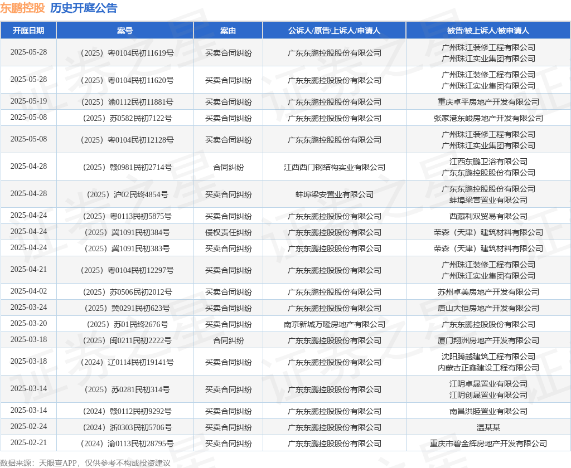Click case number 冀1091民初384号
Image resolution: width=571 pixels, height=468 pixels.
click(141, 232)
